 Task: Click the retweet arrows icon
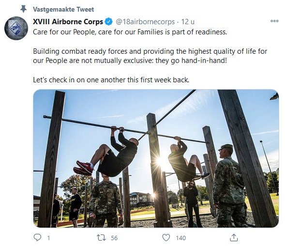(x=101, y=238)
